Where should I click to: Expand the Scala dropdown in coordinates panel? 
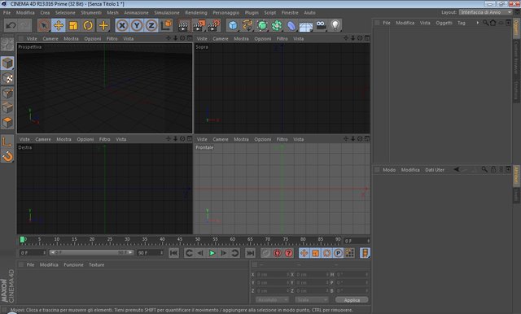pos(311,299)
